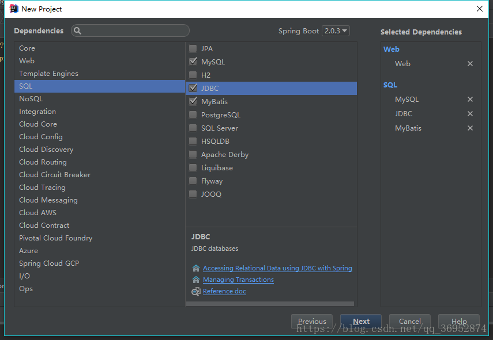This screenshot has height=340, width=493.
Task: Open the Spring Boot version dropdown
Action: 336,30
